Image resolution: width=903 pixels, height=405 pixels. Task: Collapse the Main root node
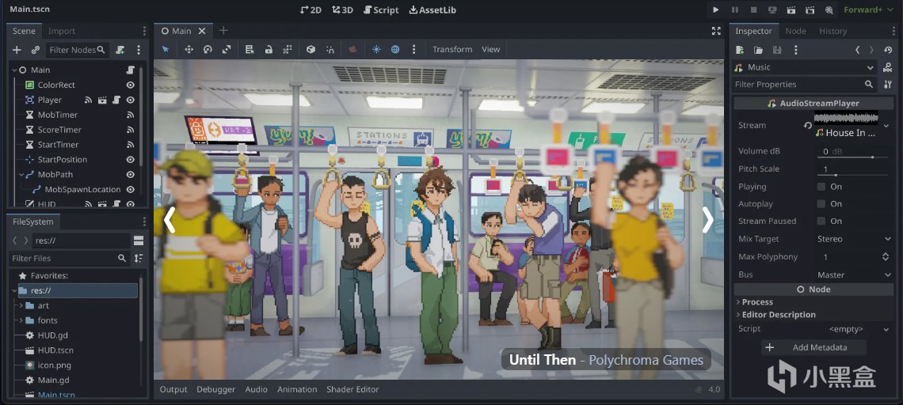(13, 70)
